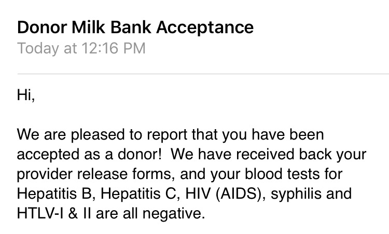This screenshot has width=389, height=234.
Task: Click the Today at 12:16 PM timestamp
Action: tap(81, 49)
